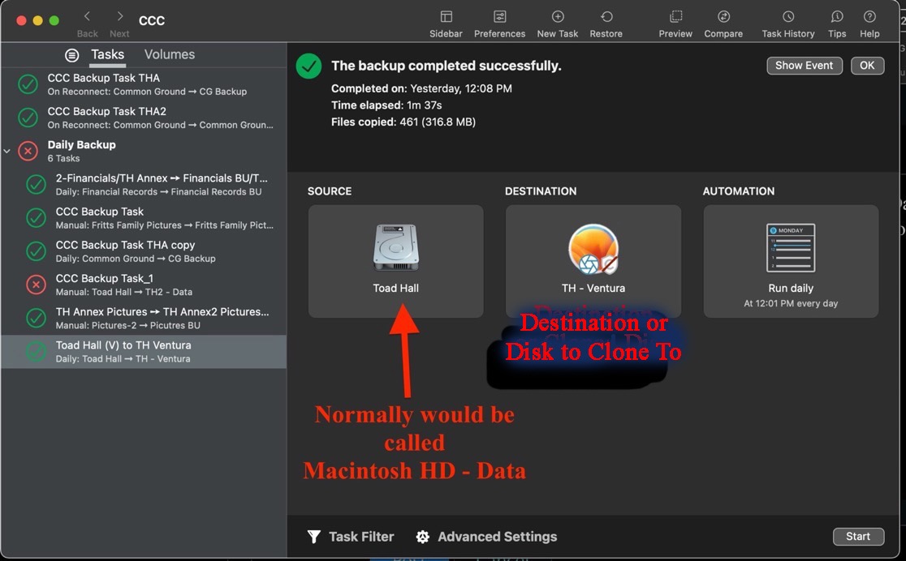Click the status icon of TH Annex Pictures task
Image resolution: width=906 pixels, height=561 pixels.
[x=36, y=318]
